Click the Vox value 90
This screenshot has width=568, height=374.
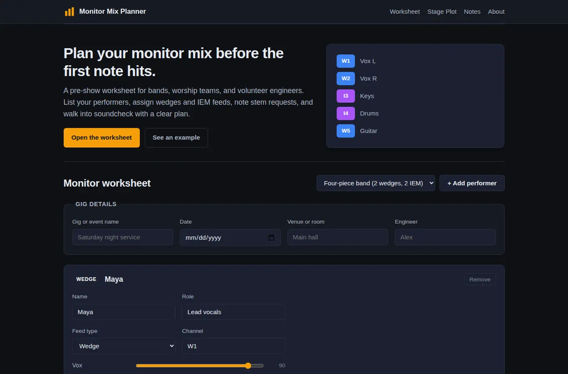coord(282,366)
